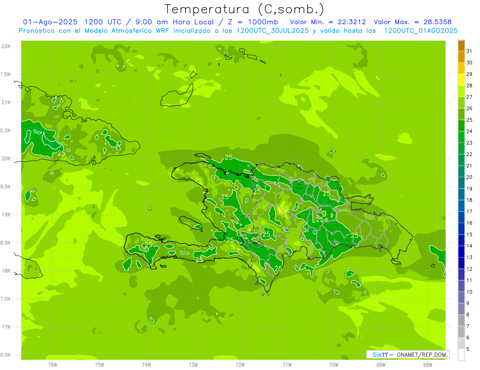Click the gray legend swatch between 6 and 7
This screenshot has height=370, width=480.
point(461,332)
